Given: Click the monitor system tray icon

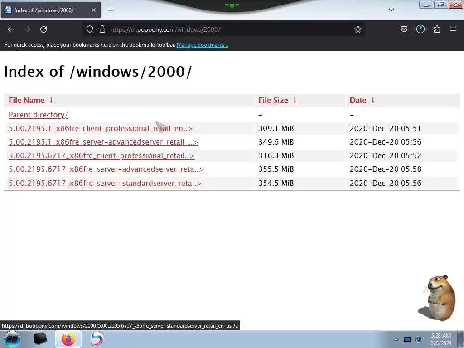Looking at the screenshot, I should click(x=407, y=339).
